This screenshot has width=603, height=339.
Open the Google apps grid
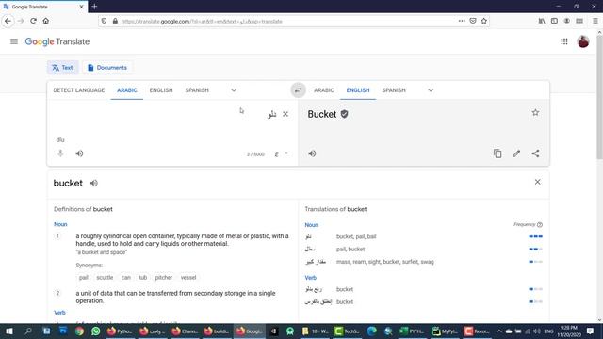pyautogui.click(x=563, y=41)
